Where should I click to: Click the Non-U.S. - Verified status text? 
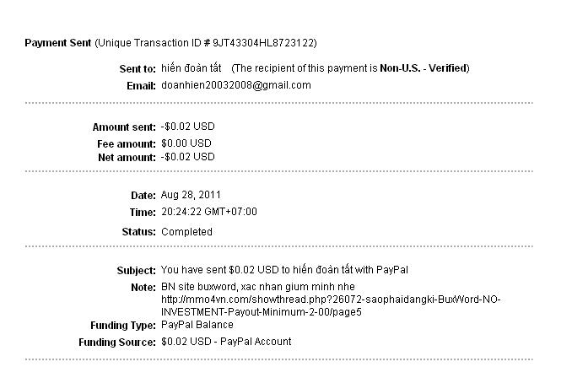tap(424, 68)
